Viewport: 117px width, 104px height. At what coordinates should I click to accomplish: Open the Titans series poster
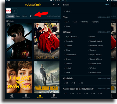(x=19, y=41)
